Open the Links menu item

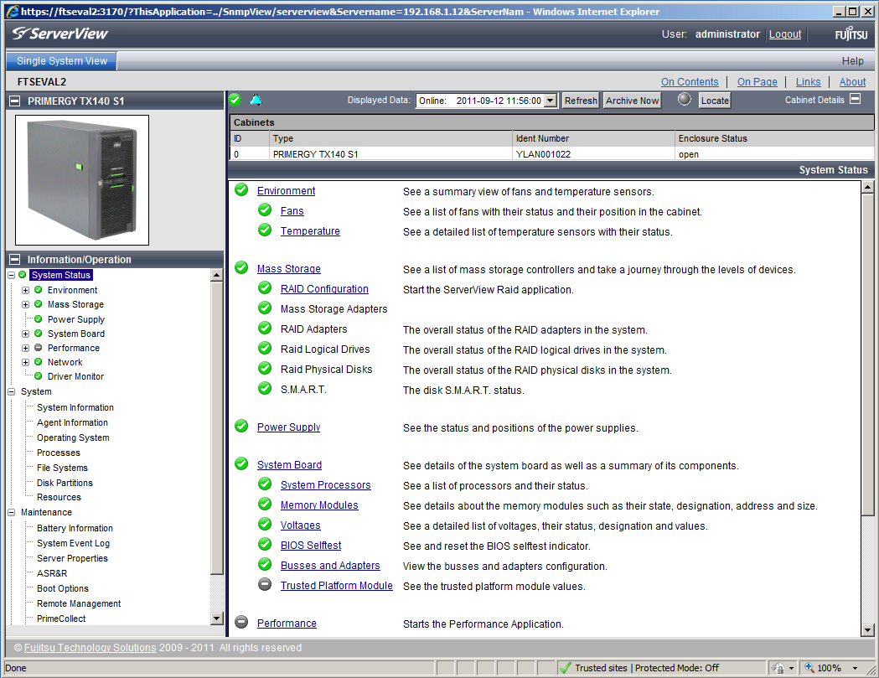click(x=808, y=82)
